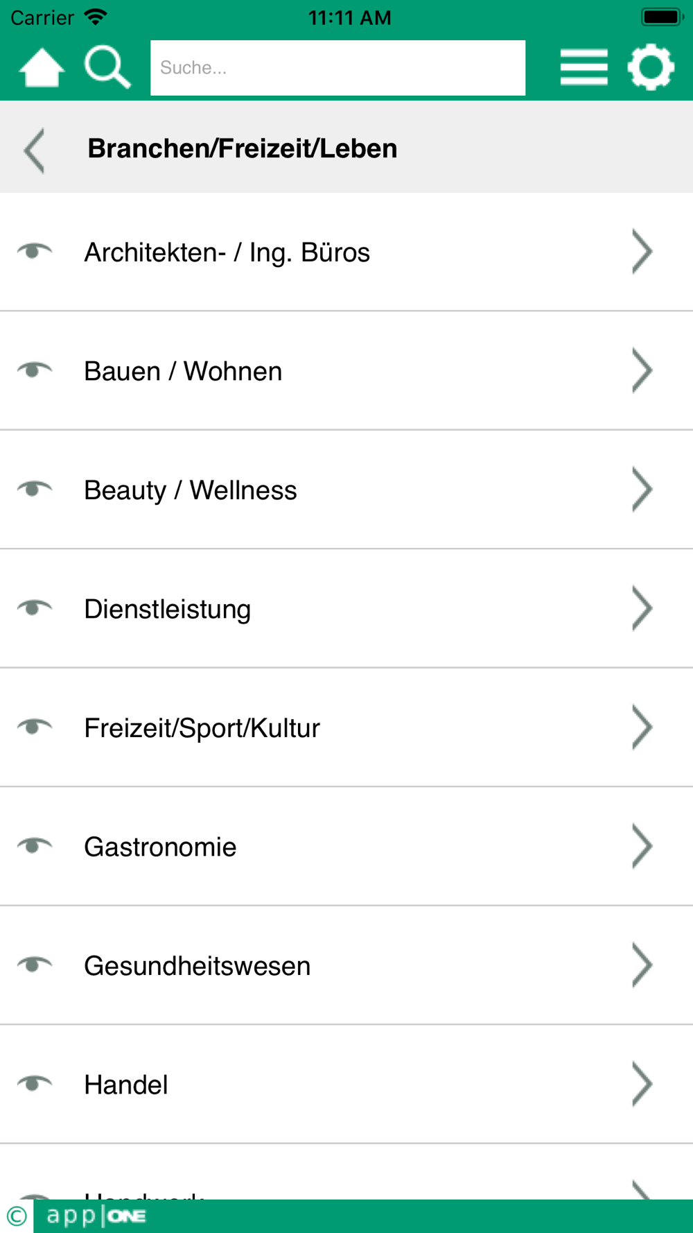693x1233 pixels.
Task: Toggle eye icon for Beauty / Wellness
Action: pos(34,489)
